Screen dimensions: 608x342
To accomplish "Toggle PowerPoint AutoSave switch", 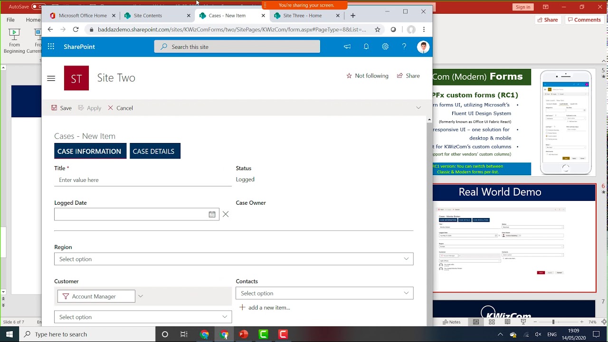I will tap(38, 7).
